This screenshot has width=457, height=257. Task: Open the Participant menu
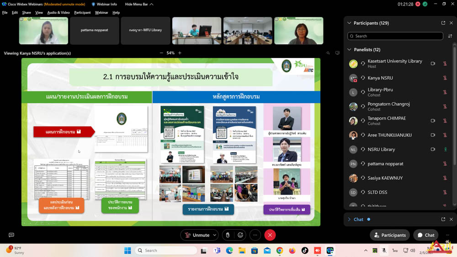click(82, 12)
